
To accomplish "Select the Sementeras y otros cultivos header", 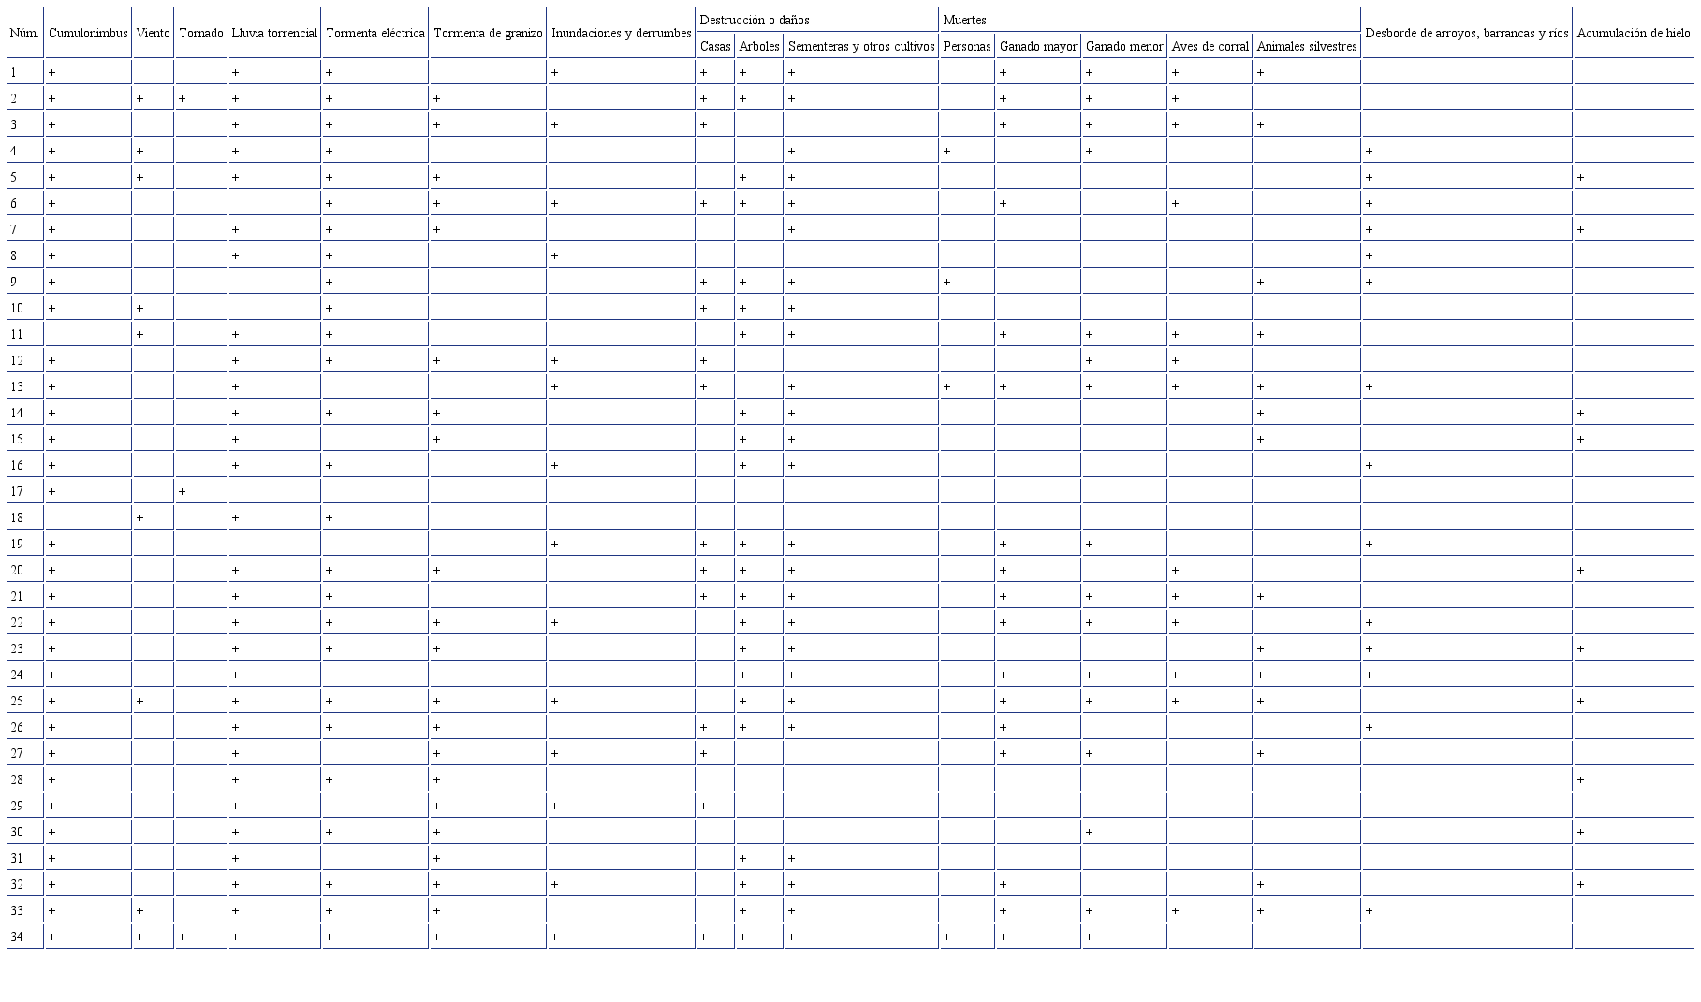I will (860, 46).
